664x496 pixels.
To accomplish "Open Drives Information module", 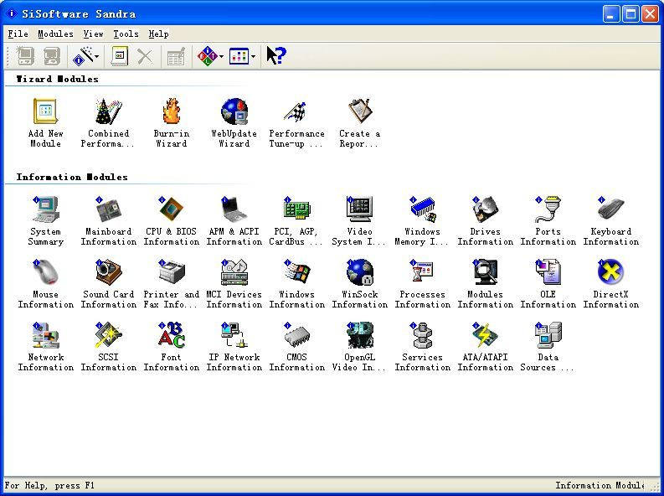I will [x=485, y=209].
